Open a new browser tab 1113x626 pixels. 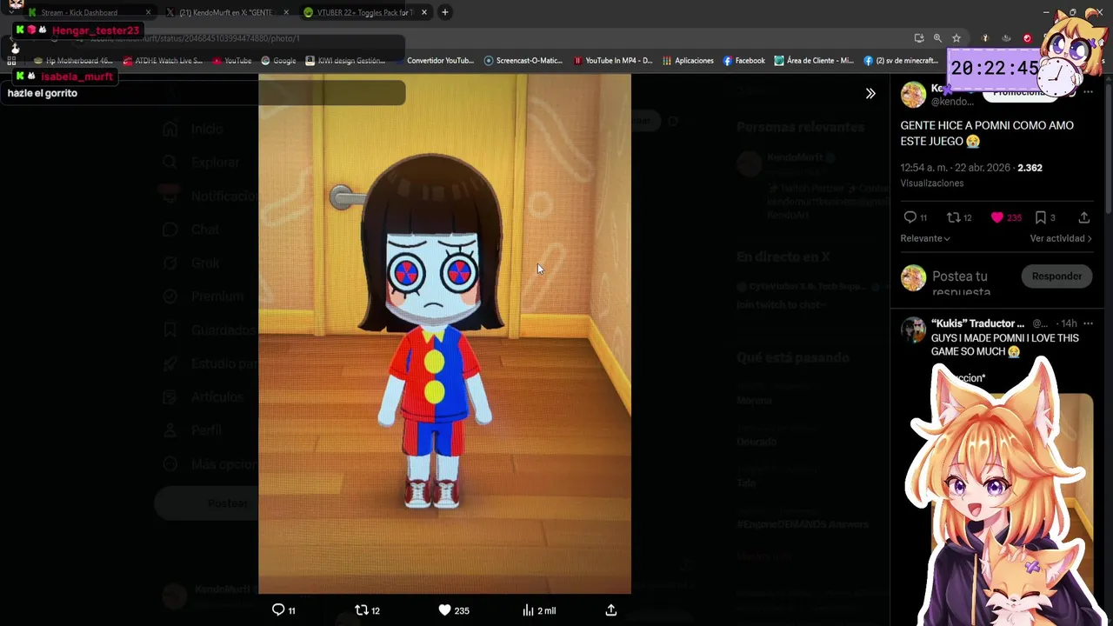click(x=444, y=12)
